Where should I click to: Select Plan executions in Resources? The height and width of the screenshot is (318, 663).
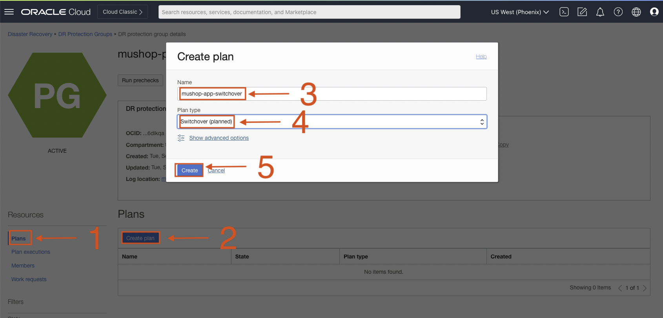(x=31, y=252)
